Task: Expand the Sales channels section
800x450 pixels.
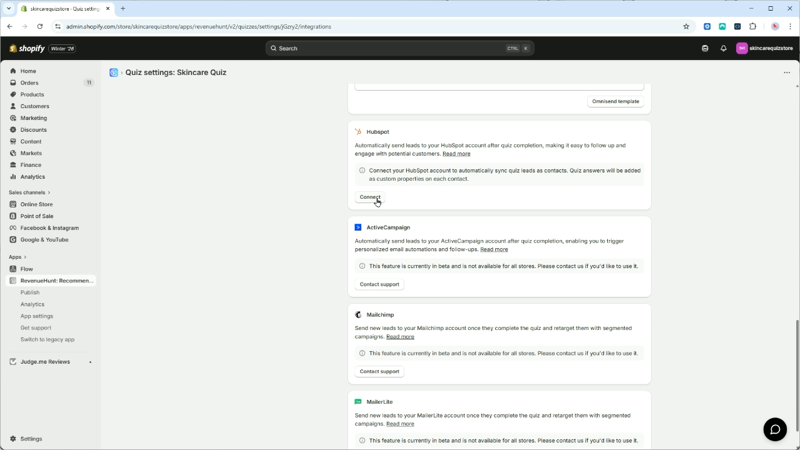Action: point(29,192)
